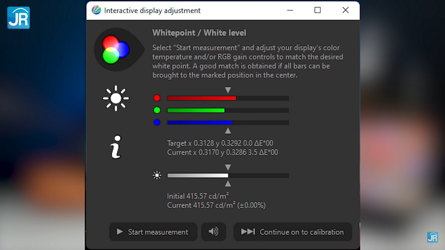The height and width of the screenshot is (250, 445).
Task: Click the RGB whitepoint circles icon
Action: coord(116,49)
